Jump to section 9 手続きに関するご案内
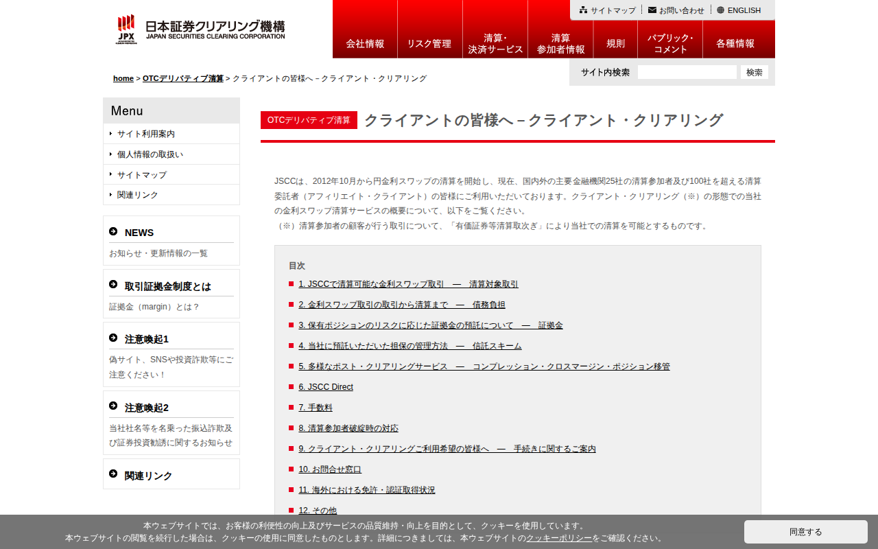The height and width of the screenshot is (549, 878). click(447, 449)
